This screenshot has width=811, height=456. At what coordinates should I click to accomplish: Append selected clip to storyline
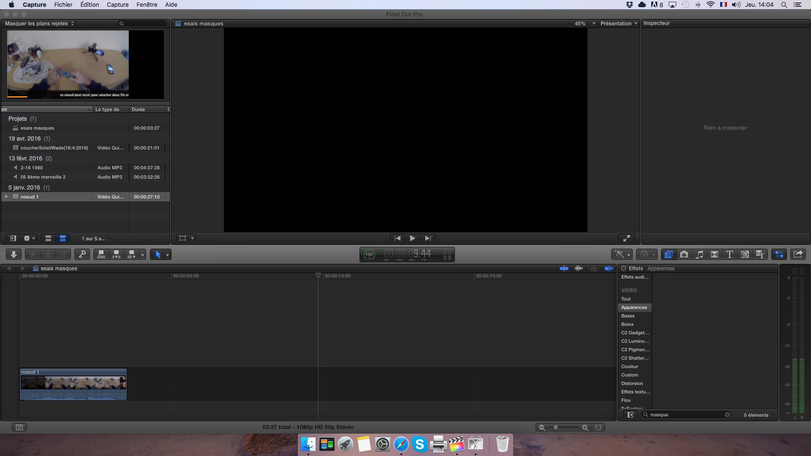tap(131, 254)
